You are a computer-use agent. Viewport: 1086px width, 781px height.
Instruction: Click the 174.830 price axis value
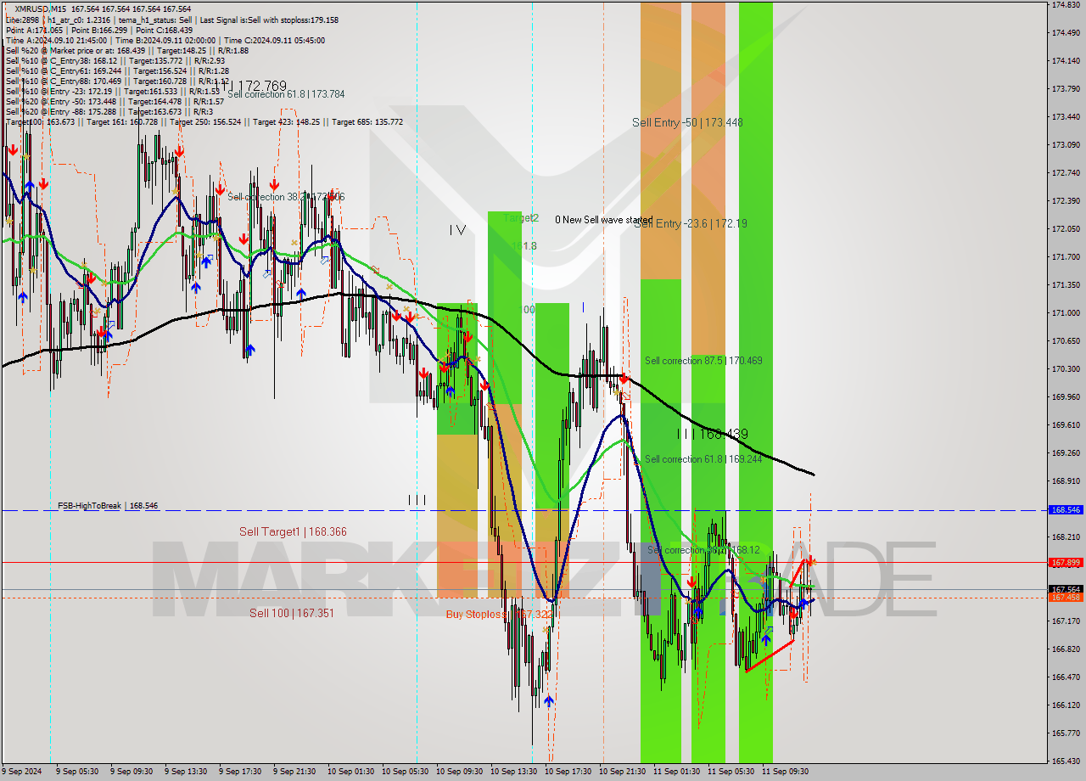point(1066,5)
